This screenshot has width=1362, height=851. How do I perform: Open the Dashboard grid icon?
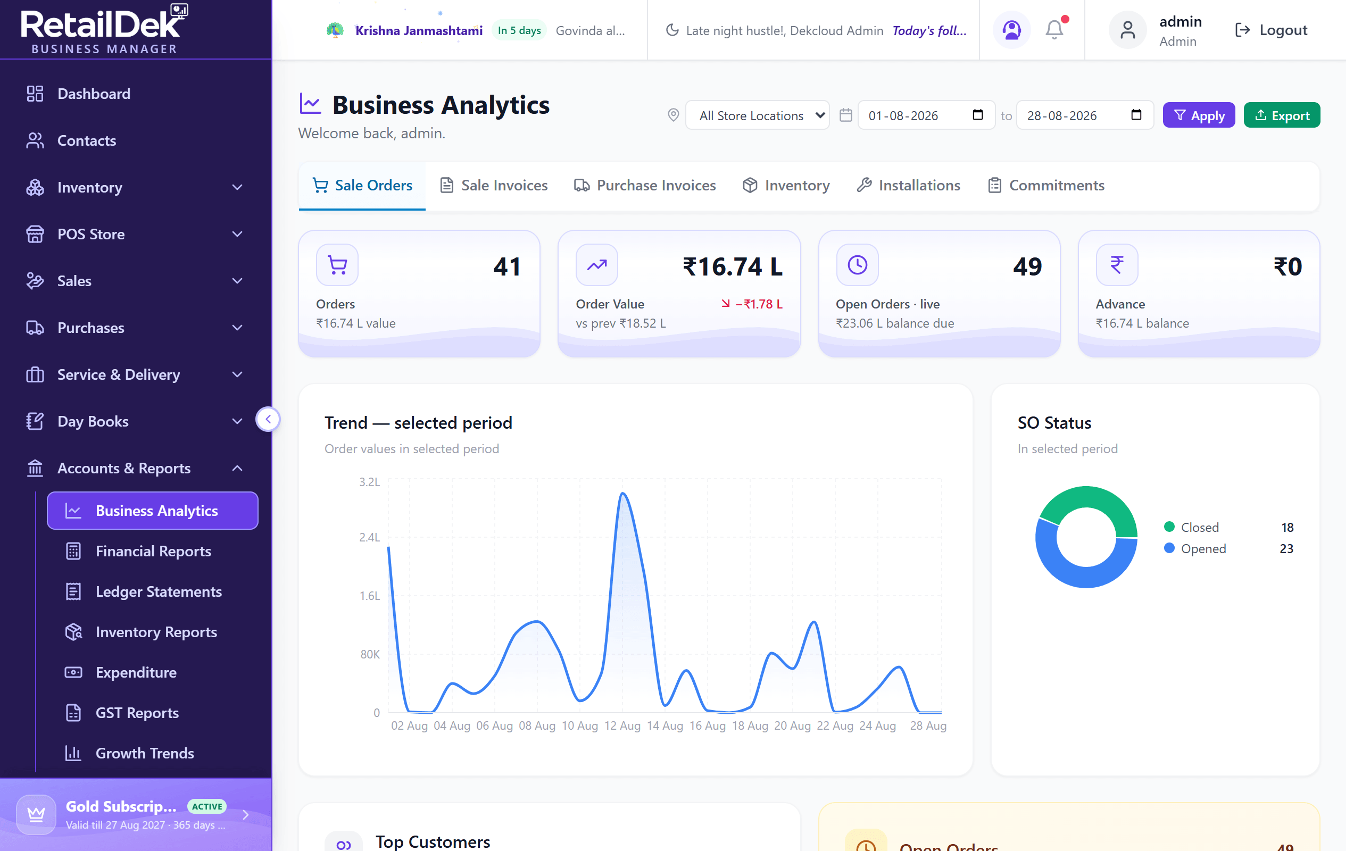pos(35,94)
